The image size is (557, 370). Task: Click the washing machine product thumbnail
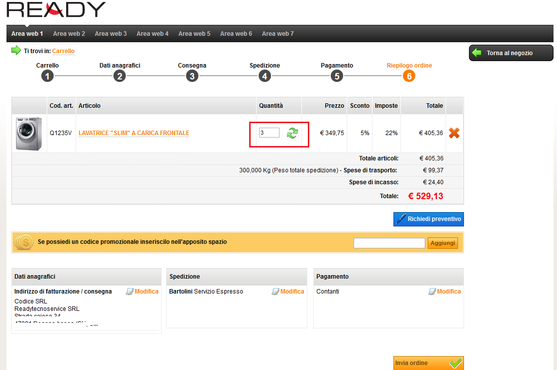click(x=29, y=134)
